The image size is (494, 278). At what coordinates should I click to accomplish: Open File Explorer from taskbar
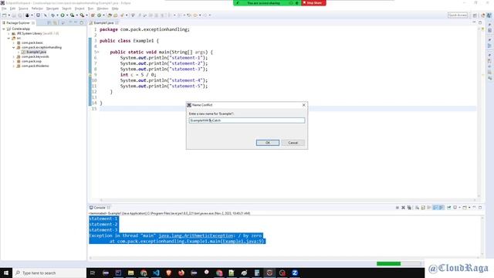pos(130,273)
